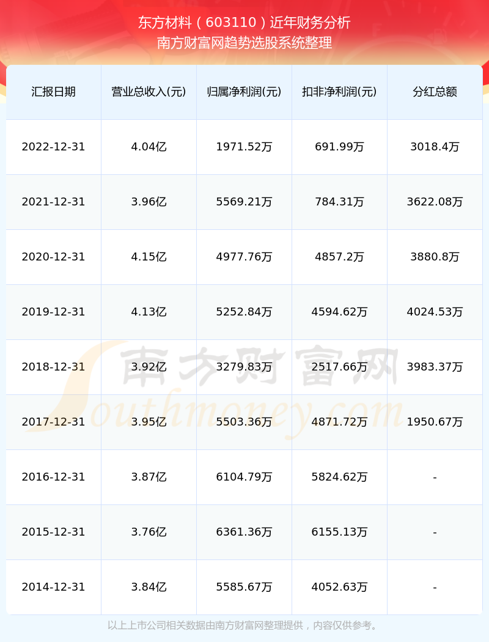Pick the adjusted profit cell 4871.72万
Screen dimensions: 489x642
coord(340,422)
